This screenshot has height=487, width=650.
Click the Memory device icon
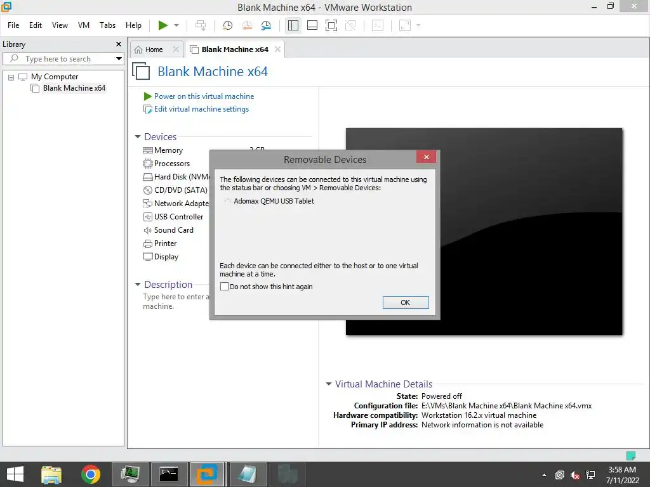[147, 150]
